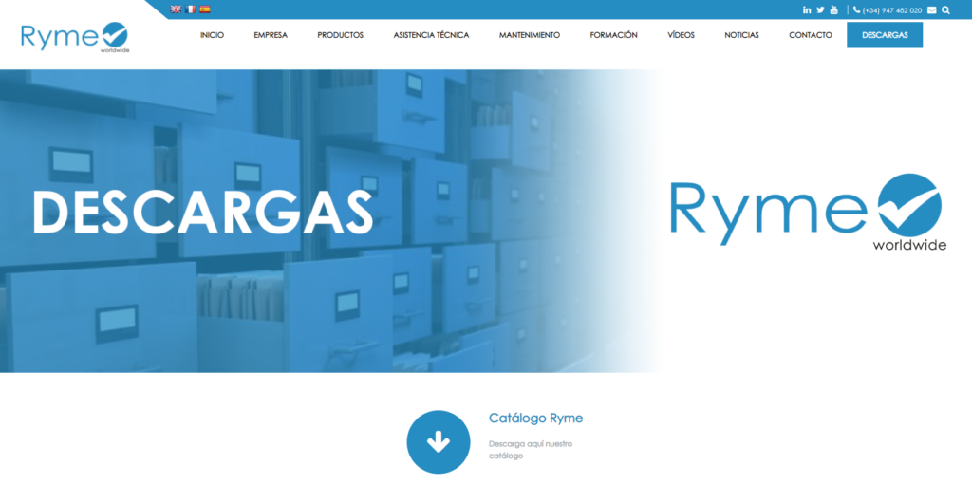Open the Empresa menu
Viewport: 972px width, 503px height.
coord(271,35)
